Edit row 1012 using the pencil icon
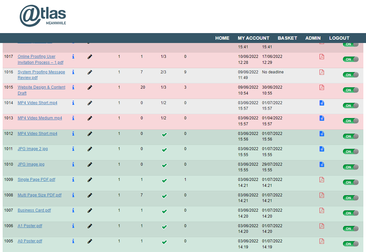366x252 pixels. click(90, 134)
